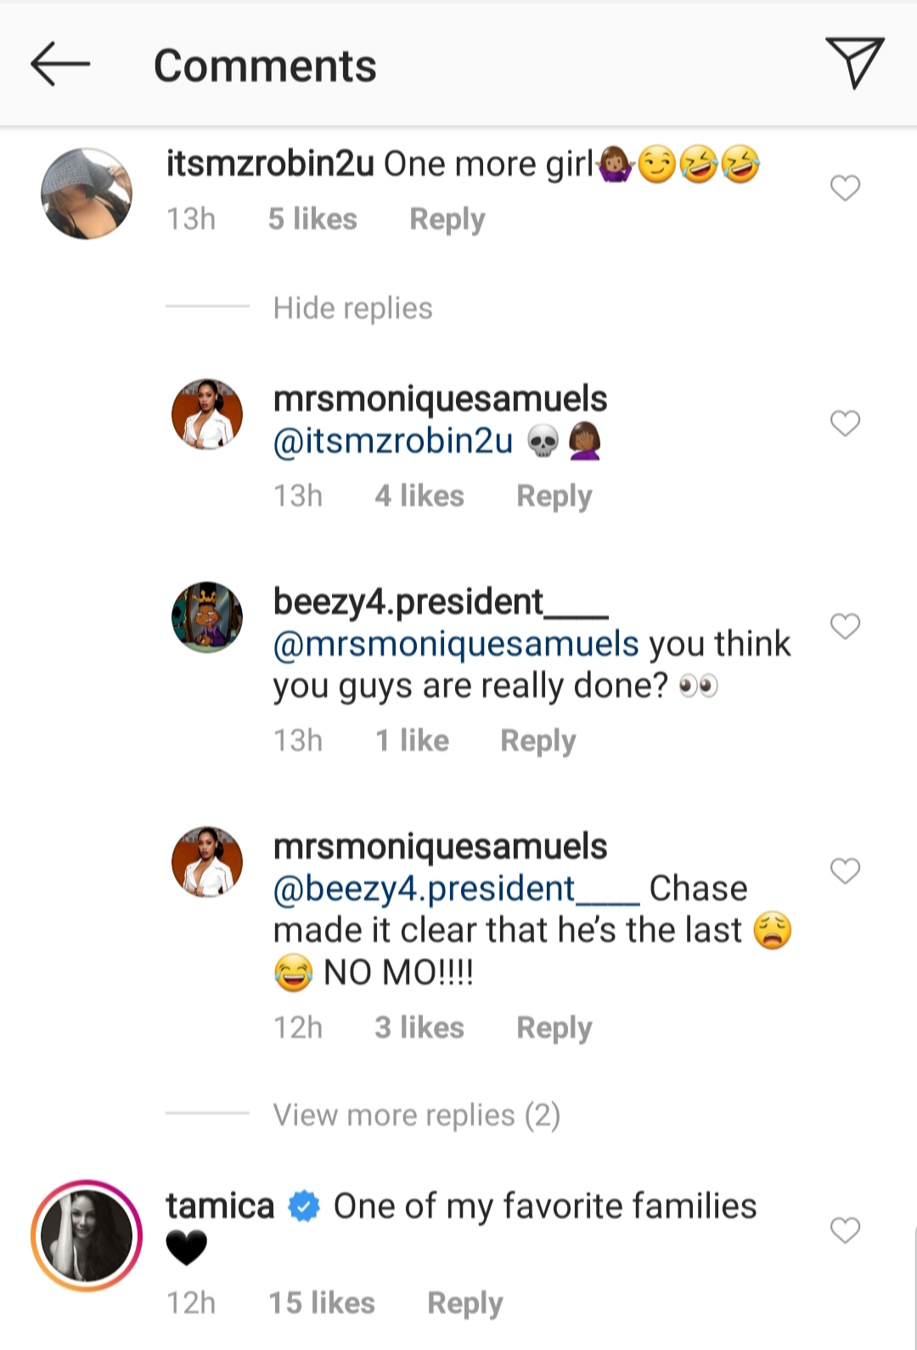Open beezy4.president's cartoon avatar

pos(207,617)
